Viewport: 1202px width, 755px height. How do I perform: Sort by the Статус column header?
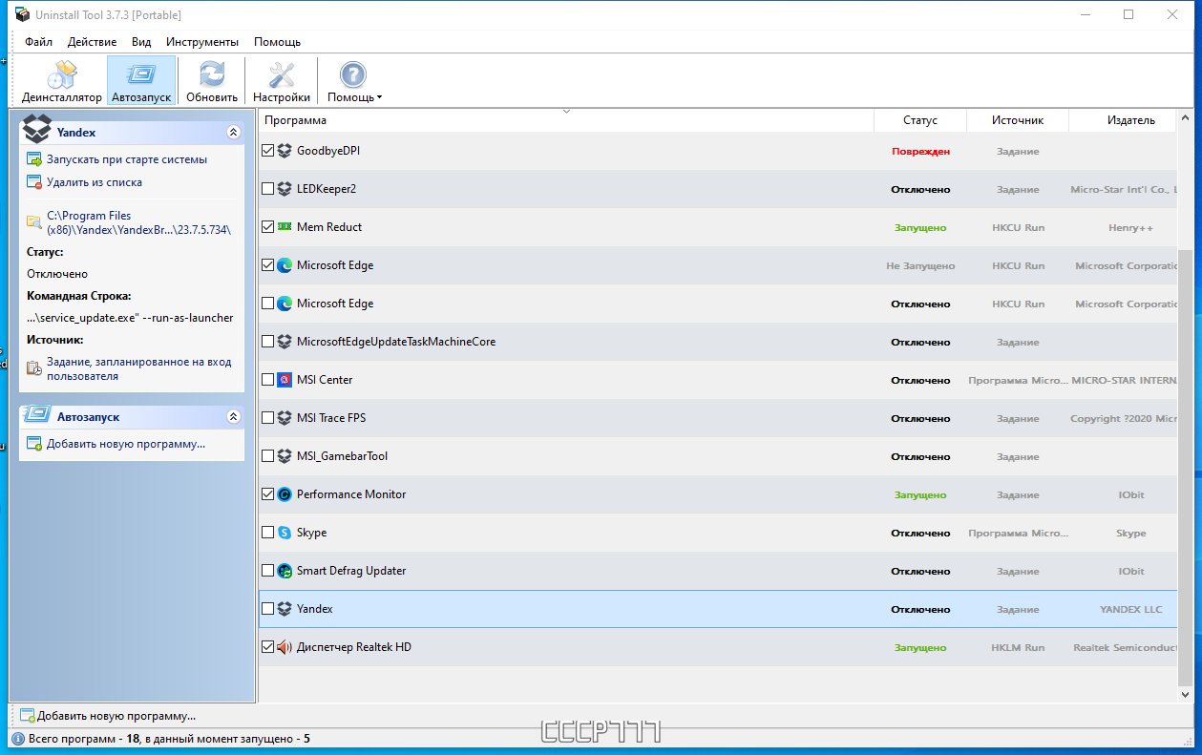(920, 120)
